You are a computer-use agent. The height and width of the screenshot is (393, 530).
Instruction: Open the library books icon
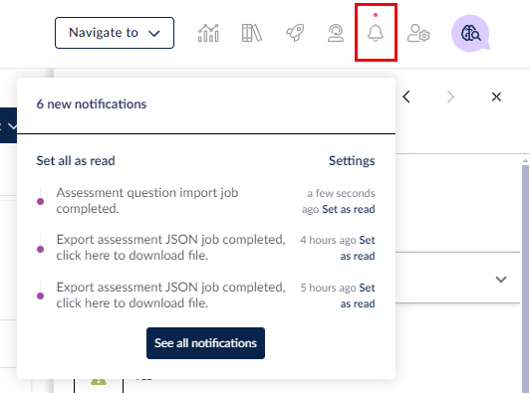[252, 33]
